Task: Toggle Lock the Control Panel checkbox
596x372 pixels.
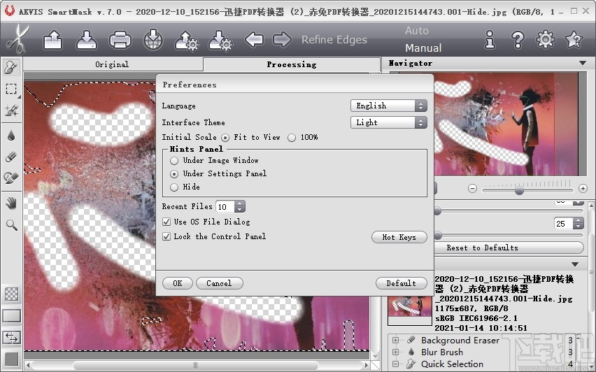Action: click(x=166, y=236)
